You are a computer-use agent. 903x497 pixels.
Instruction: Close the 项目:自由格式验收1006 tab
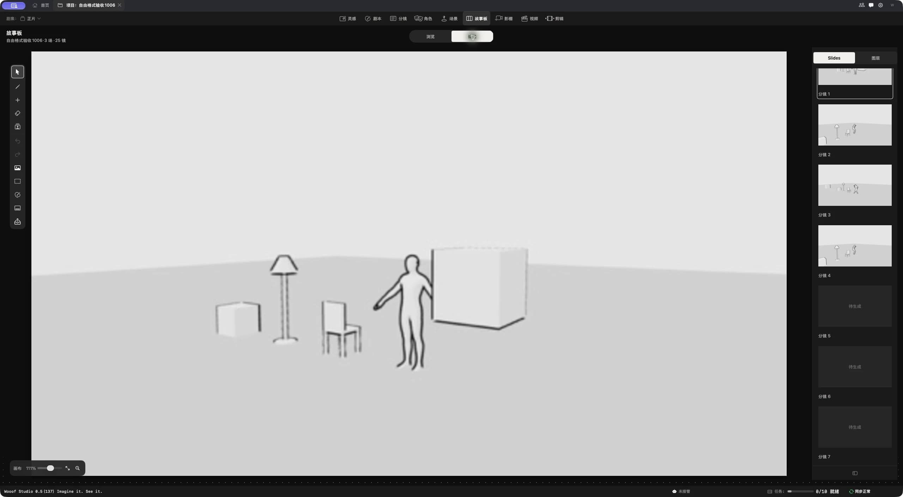pyautogui.click(x=120, y=5)
